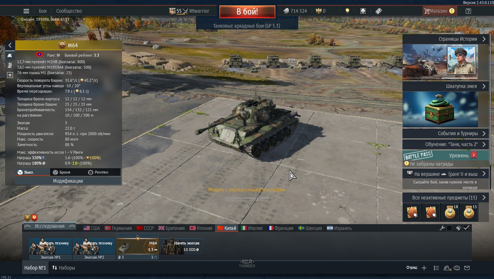This screenshot has height=279, width=494.
Task: Toggle the auto-repair wrench checkbox
Action: coord(449,228)
